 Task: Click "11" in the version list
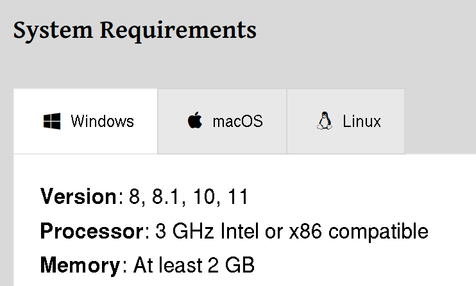coord(237,197)
